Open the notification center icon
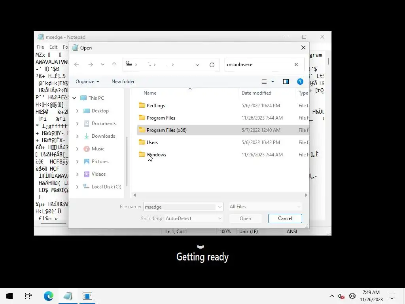 (x=392, y=296)
